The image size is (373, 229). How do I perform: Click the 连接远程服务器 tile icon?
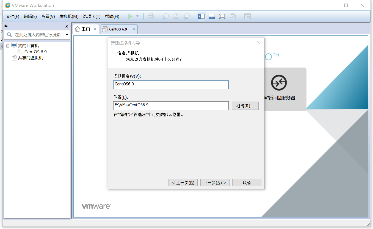click(x=279, y=83)
